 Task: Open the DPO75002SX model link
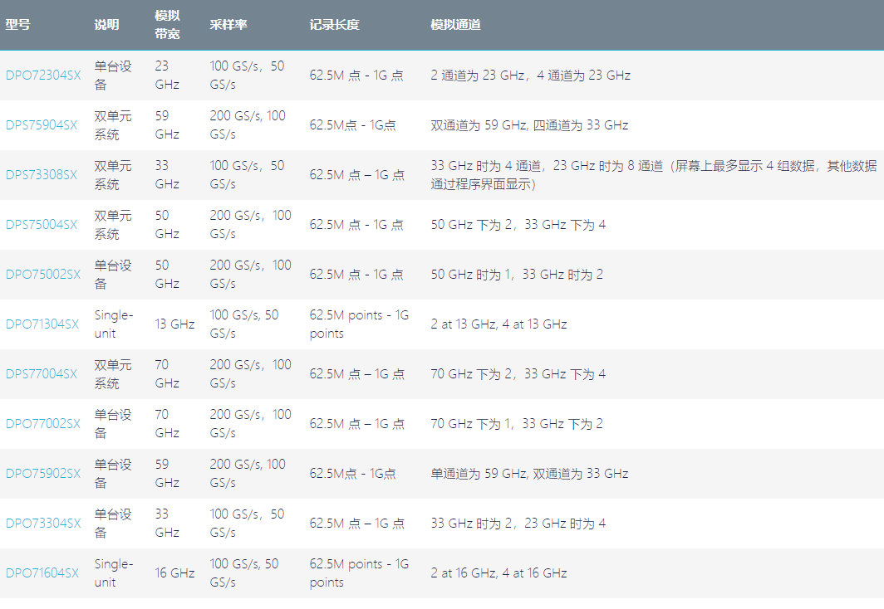(43, 275)
